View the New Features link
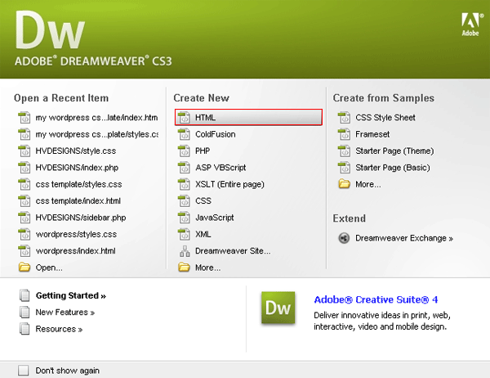Screen dimensions: 490x378 tap(65, 313)
